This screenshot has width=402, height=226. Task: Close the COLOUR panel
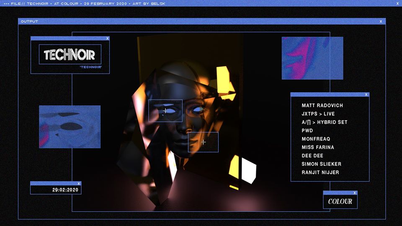[354, 193]
